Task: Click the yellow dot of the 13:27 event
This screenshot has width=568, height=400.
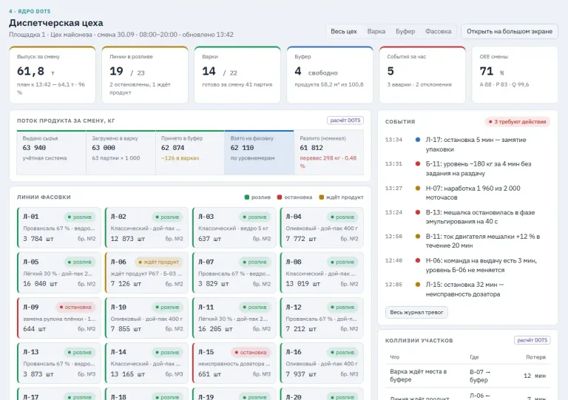Action: pos(418,189)
